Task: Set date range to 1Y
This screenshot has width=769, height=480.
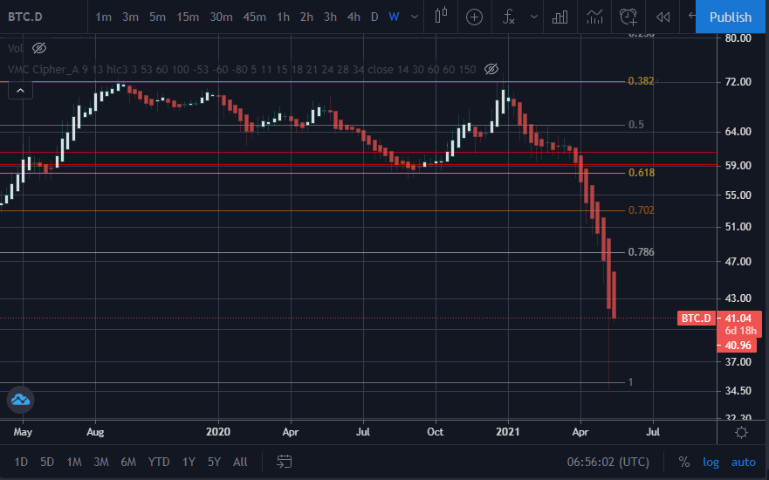Action: [189, 462]
